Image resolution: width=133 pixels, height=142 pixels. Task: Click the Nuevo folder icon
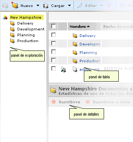coord(15,5)
